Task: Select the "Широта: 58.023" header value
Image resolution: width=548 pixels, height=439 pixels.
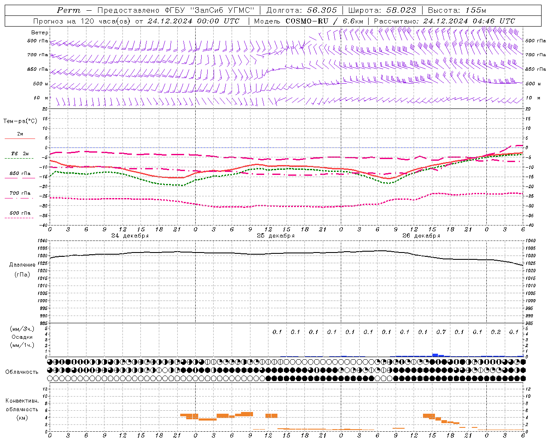Action: 382,10
